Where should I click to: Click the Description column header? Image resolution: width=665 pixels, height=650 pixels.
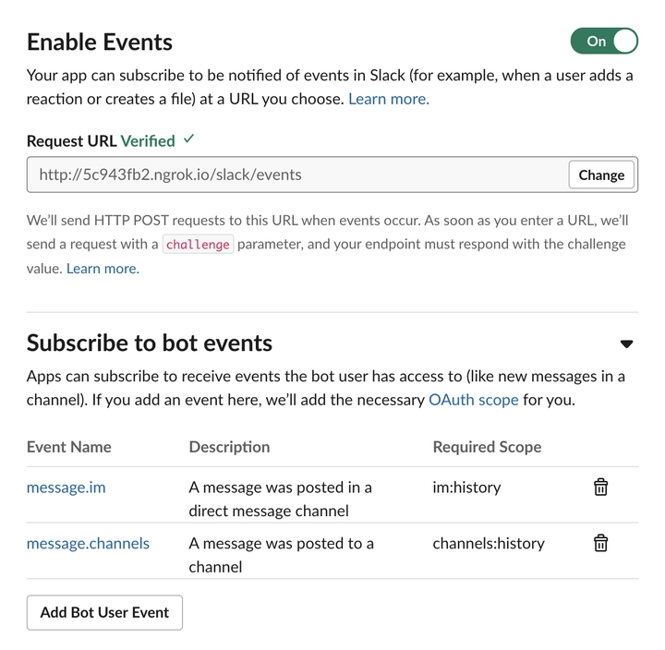229,447
